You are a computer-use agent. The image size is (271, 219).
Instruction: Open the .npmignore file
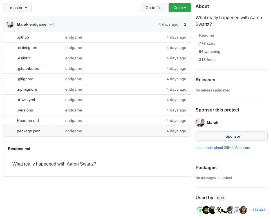coord(27,89)
